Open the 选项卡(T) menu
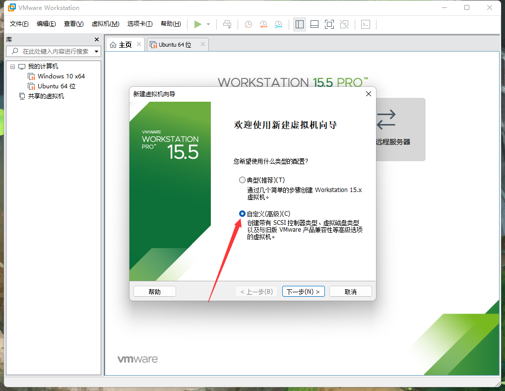Viewport: 505px width, 391px height. (140, 24)
